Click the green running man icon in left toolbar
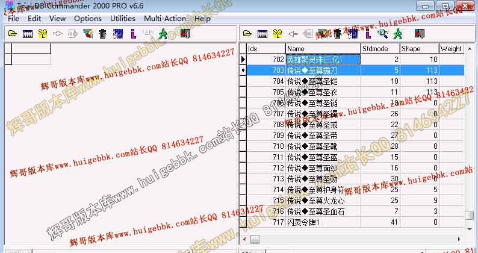This screenshot has width=478, height=253. click(163, 34)
